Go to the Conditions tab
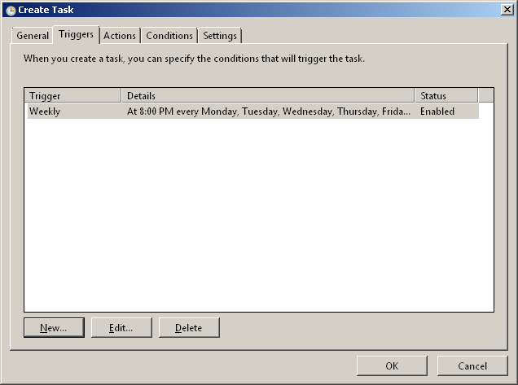Viewport: 518px width, 385px height. tap(169, 36)
